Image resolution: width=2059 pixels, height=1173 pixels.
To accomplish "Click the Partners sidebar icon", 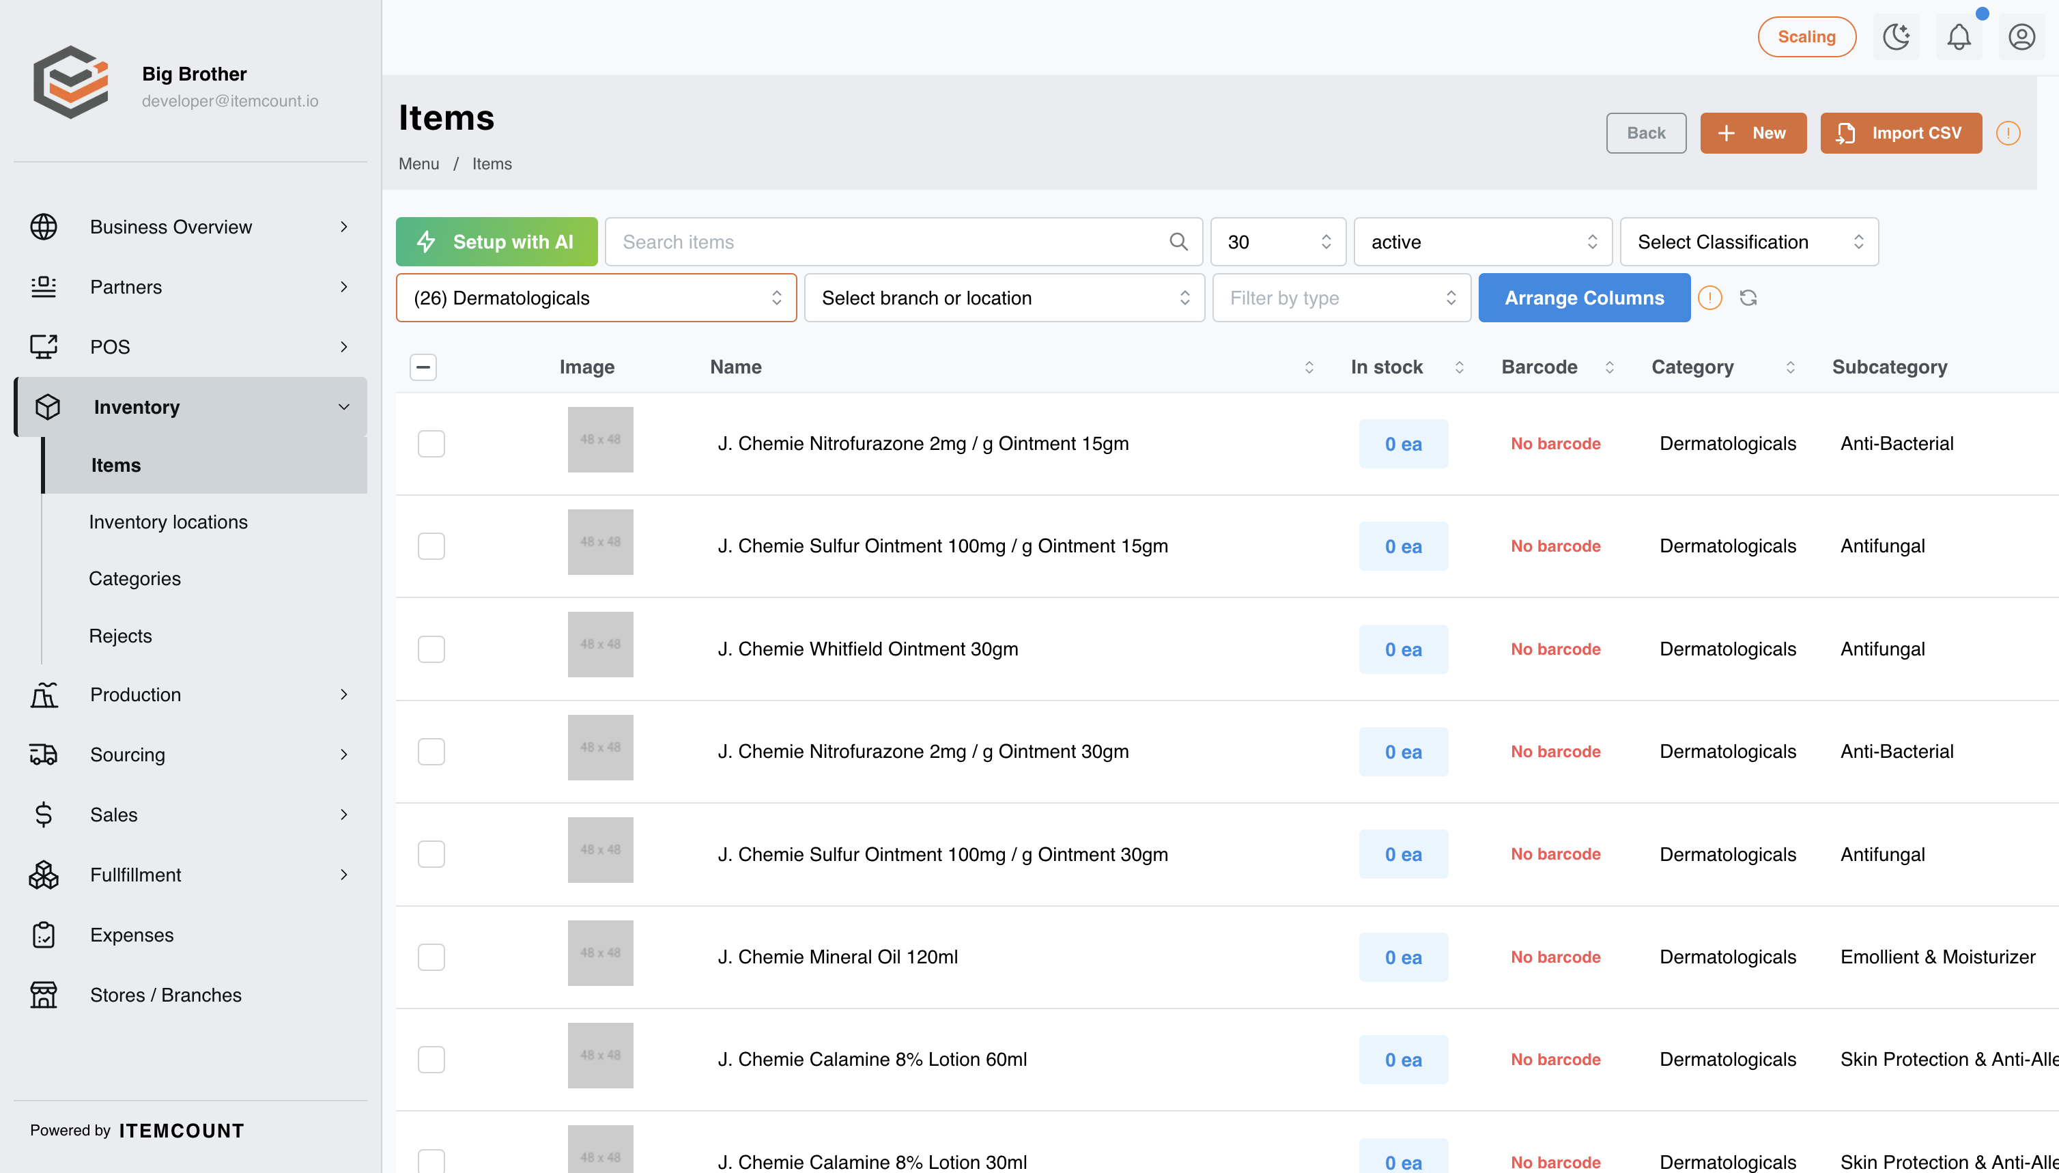I will tap(44, 287).
